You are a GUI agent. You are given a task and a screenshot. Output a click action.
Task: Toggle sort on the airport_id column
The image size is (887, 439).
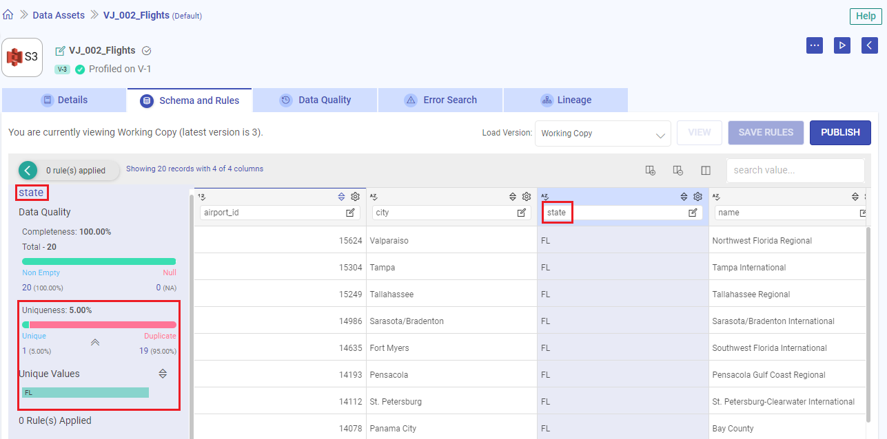342,197
